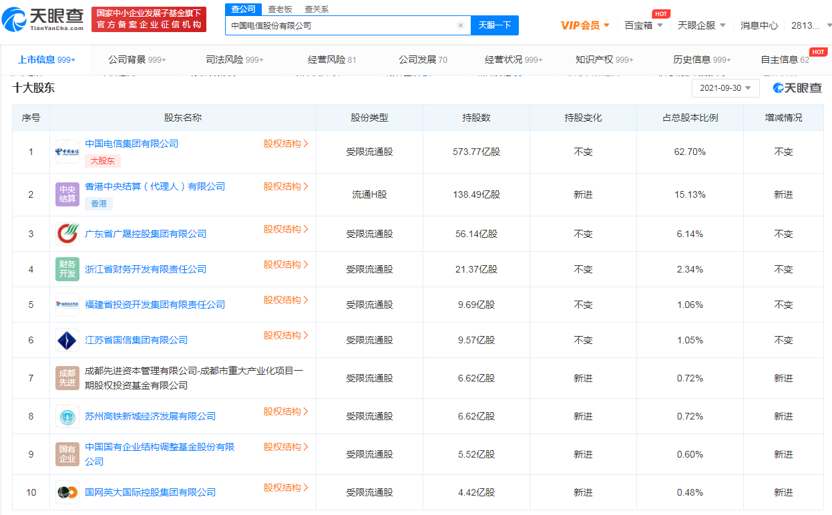Open 福建省投资开发集团有限责任公司 link
832x515 pixels.
[155, 305]
